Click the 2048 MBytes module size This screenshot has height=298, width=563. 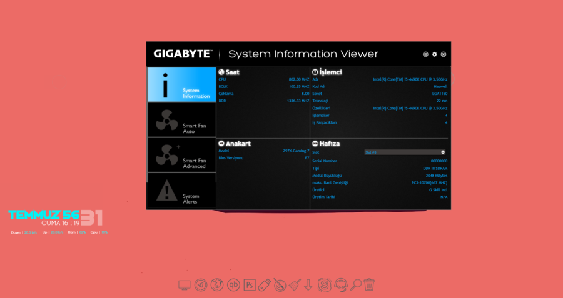tap(437, 176)
